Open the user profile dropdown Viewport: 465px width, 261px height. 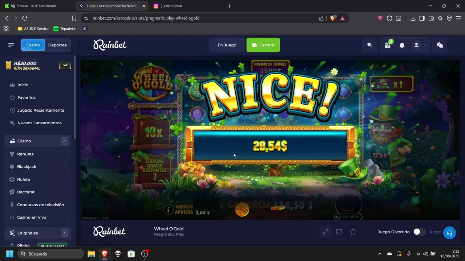pyautogui.click(x=420, y=45)
